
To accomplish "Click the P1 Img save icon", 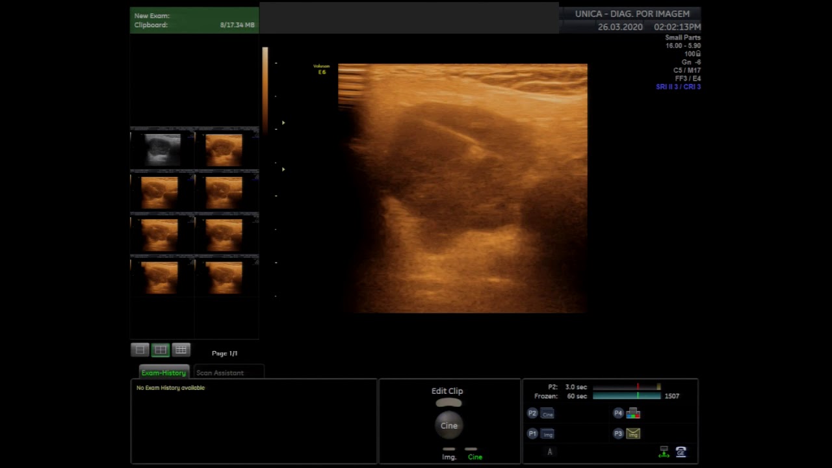I will [x=547, y=434].
